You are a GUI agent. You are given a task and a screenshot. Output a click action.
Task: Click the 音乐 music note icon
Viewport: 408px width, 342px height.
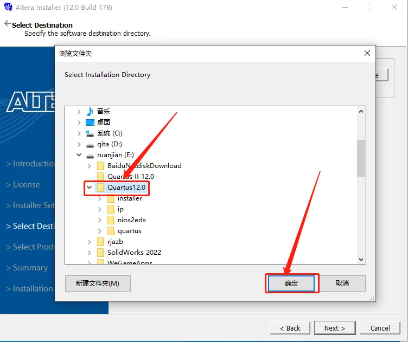[x=90, y=112]
